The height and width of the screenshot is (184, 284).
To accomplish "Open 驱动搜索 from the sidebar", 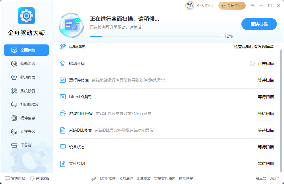I will (x=14, y=77).
